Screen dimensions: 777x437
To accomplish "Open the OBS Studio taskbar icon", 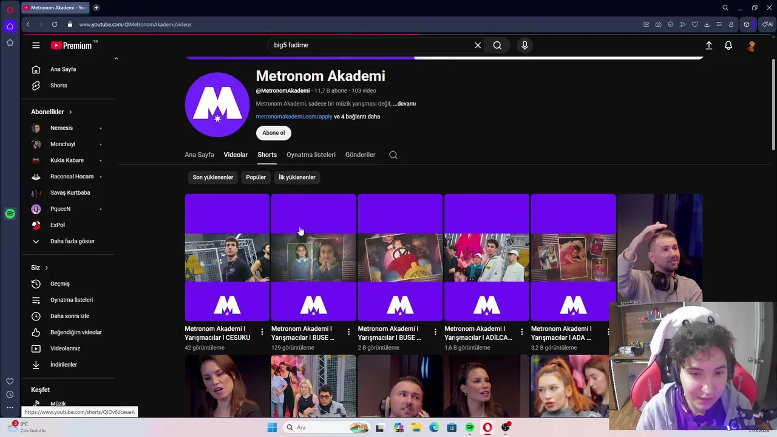I will [x=506, y=427].
